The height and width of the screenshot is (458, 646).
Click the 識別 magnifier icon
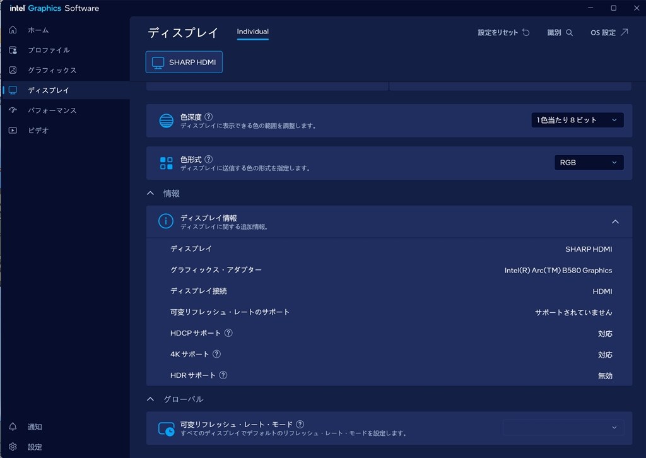[570, 32]
